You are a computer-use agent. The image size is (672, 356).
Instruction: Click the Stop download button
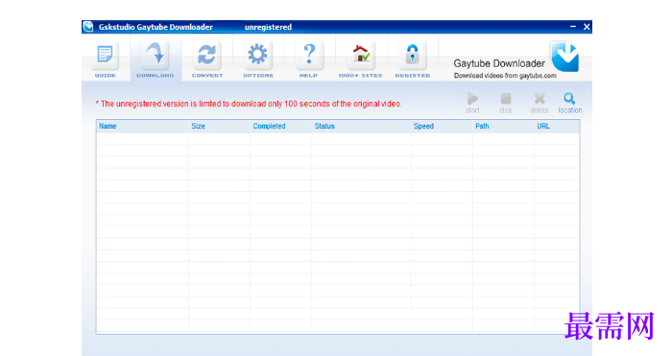(x=506, y=103)
